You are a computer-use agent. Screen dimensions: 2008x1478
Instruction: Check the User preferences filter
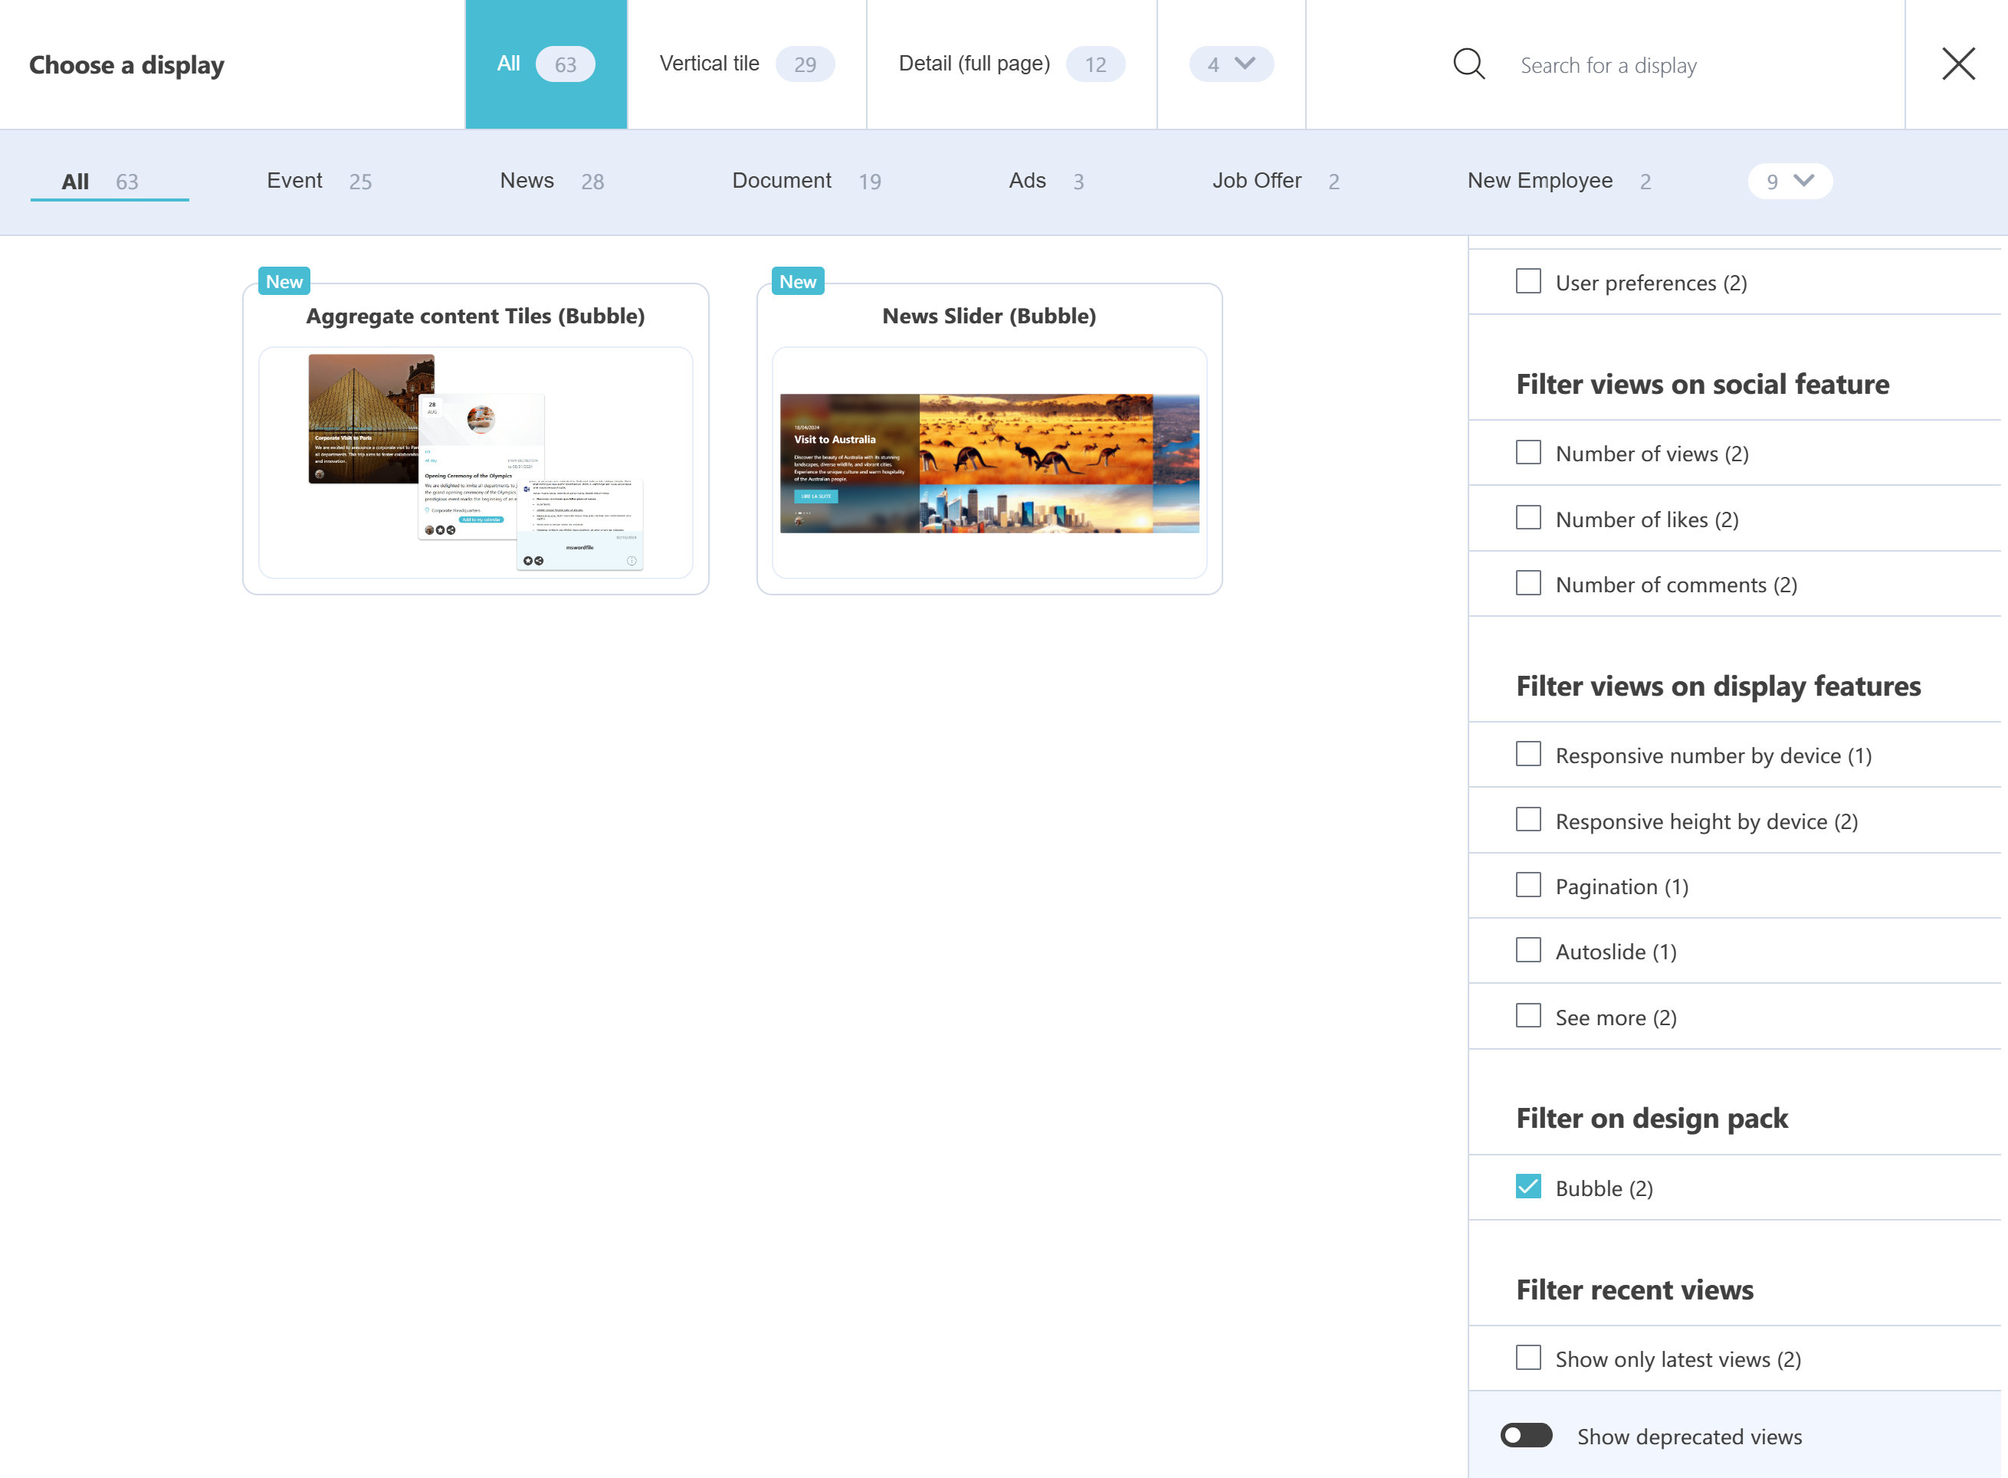click(x=1528, y=282)
